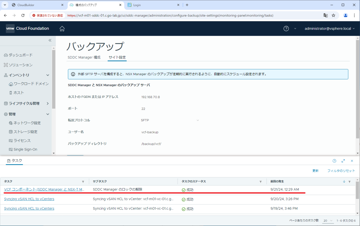
Task: Filter the 前回の発生 column
Action: tap(349, 182)
